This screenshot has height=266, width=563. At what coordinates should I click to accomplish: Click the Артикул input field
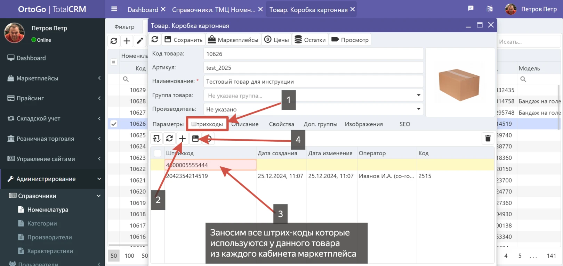click(313, 68)
